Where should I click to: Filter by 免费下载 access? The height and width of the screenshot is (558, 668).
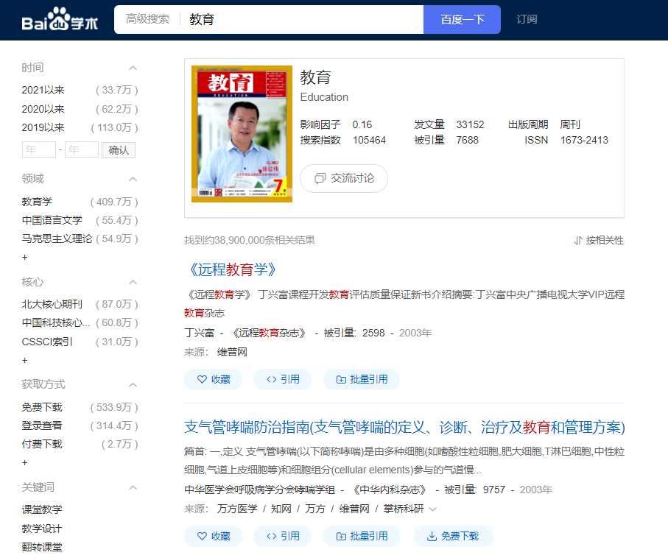coord(42,407)
